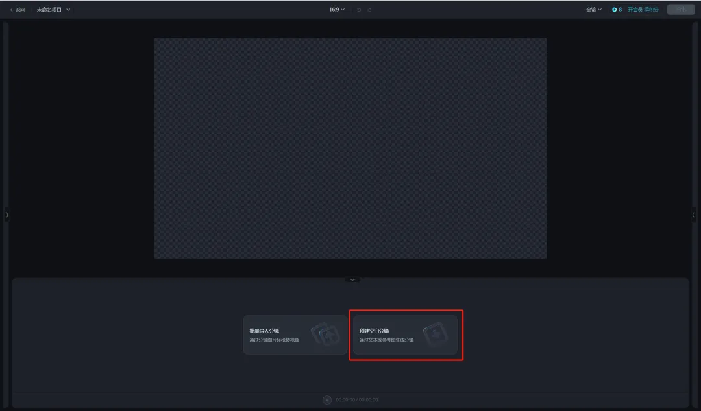This screenshot has width=701, height=411.
Task: Collapse the right side panel arrow
Action: 693,215
